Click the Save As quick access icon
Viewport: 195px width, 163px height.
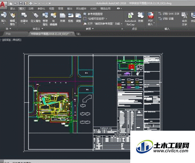(x=26, y=4)
